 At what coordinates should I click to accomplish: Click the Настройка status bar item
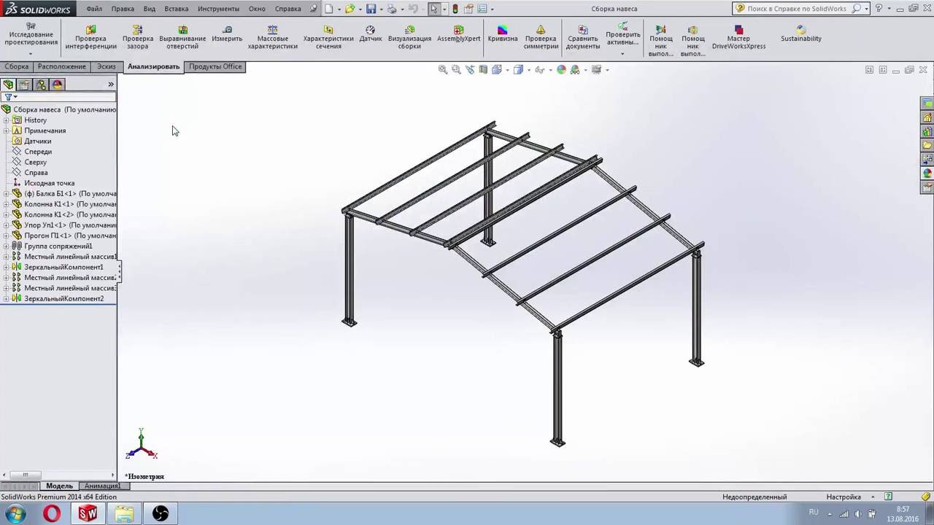tap(844, 497)
